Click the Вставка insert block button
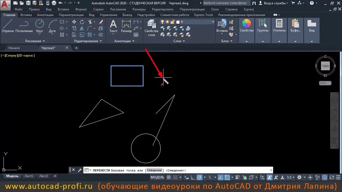 (x=222, y=26)
